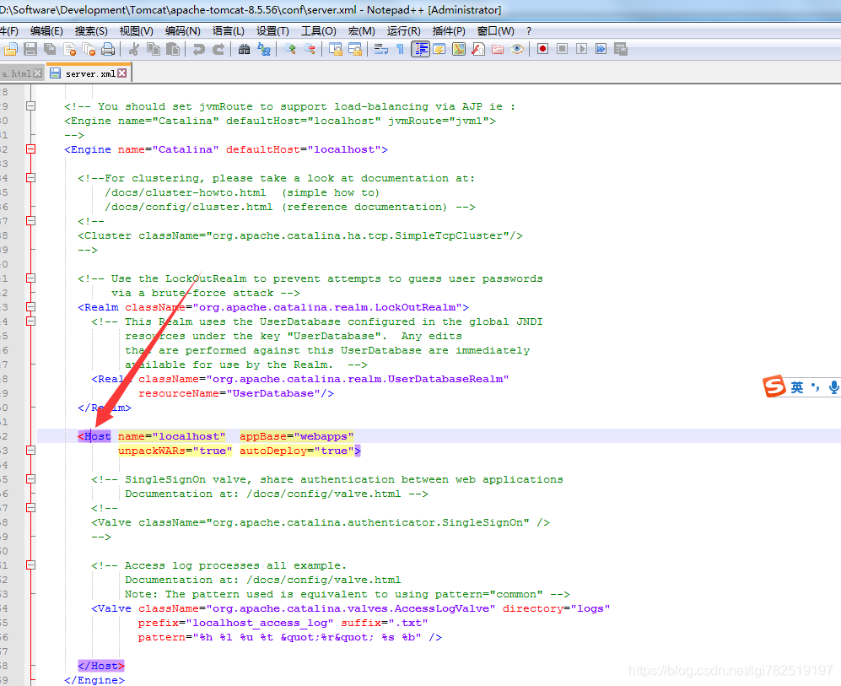This screenshot has height=686, width=841.
Task: Toggle the indent guide button
Action: point(420,49)
